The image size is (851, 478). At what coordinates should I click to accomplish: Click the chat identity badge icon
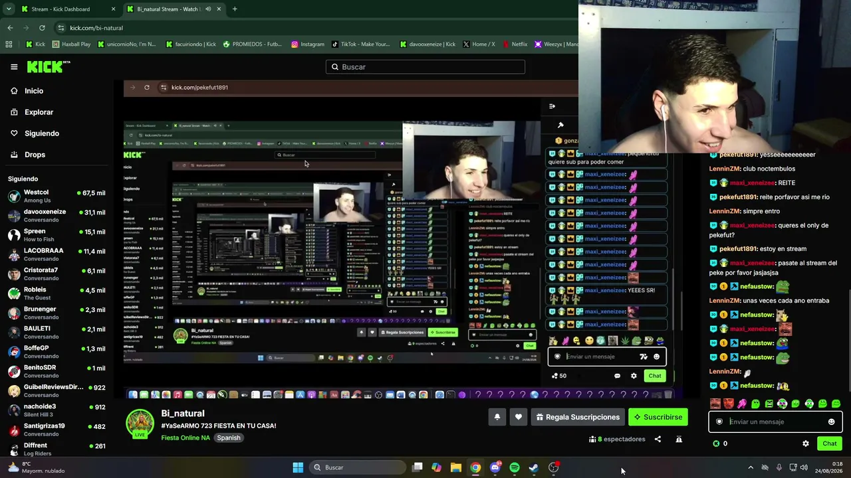click(x=719, y=422)
